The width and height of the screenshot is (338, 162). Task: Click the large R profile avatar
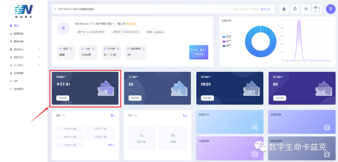(x=63, y=28)
